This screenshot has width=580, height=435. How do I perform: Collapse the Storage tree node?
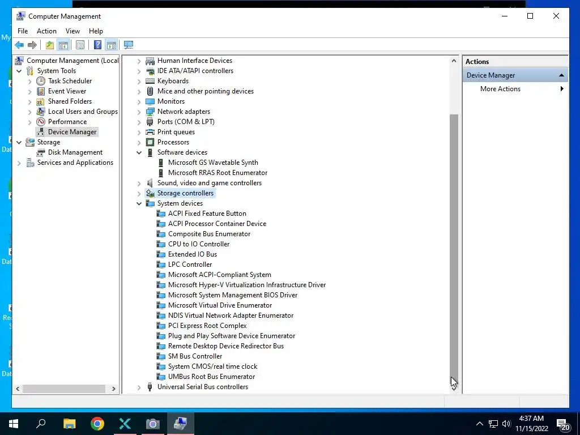click(x=19, y=142)
